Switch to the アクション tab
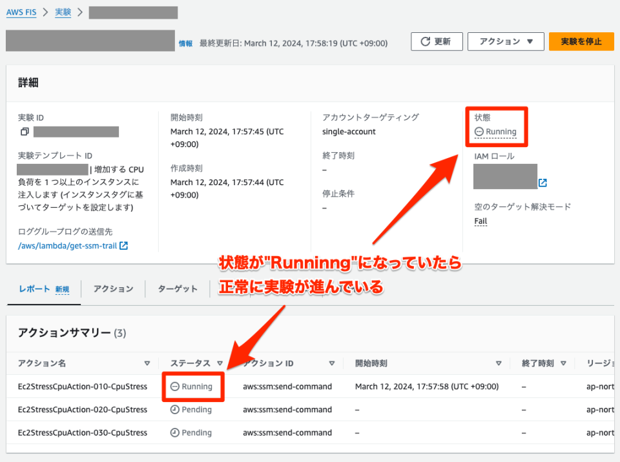620x462 pixels. pos(113,289)
